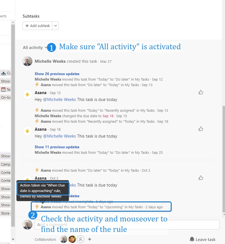Like the Asana Oct 2 comment
The height and width of the screenshot is (244, 225).
[201, 178]
